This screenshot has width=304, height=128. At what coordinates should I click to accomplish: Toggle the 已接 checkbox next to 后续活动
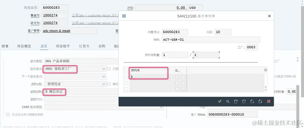click(109, 69)
